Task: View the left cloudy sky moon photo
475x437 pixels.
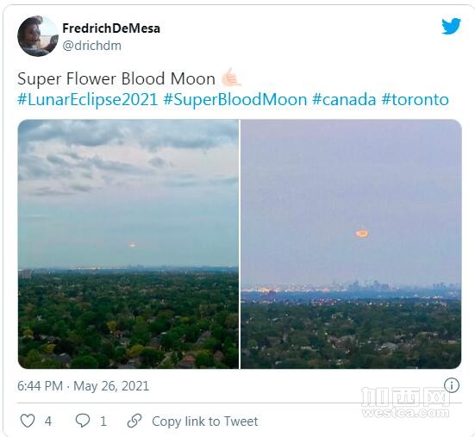Action: tap(128, 244)
